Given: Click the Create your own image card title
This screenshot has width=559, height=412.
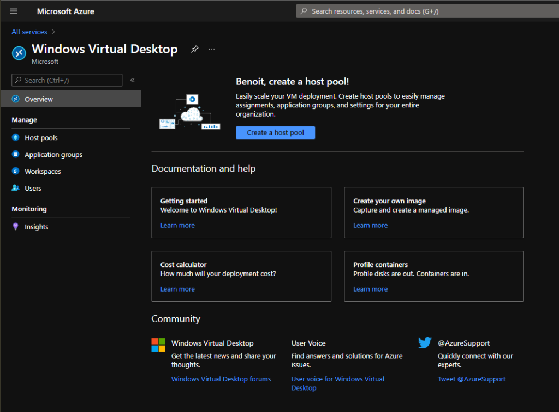Looking at the screenshot, I should tap(389, 201).
